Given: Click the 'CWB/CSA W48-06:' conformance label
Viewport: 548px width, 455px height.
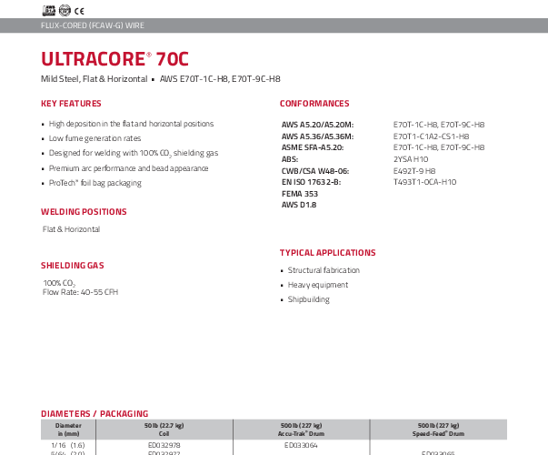Looking at the screenshot, I should (x=315, y=171).
